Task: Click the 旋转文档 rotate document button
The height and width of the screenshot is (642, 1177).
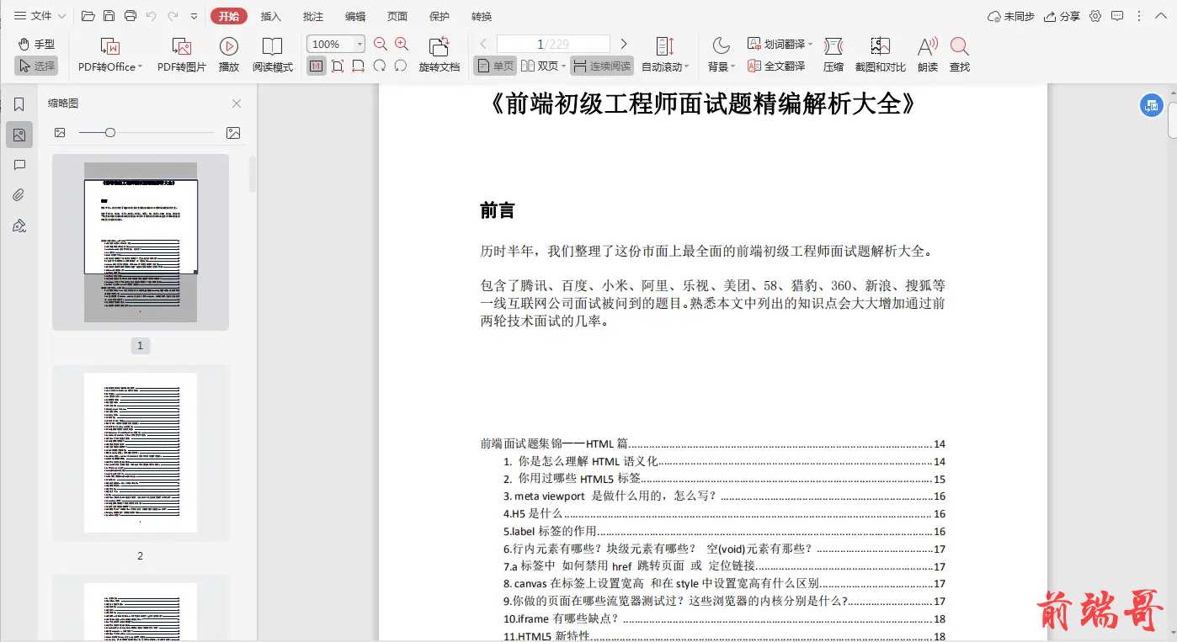Action: 439,55
